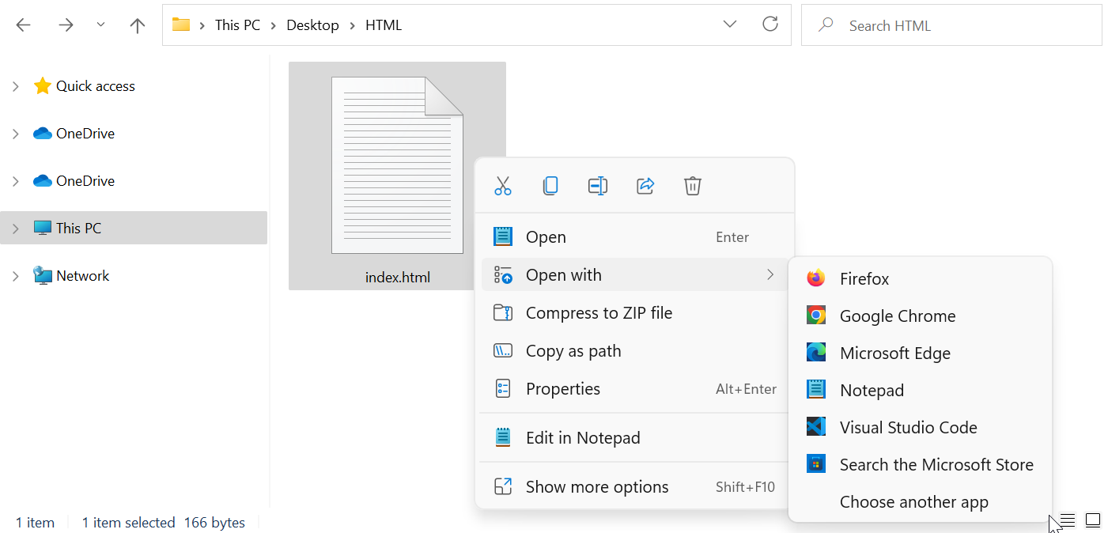Switch to large thumbnails view icon
1108x533 pixels.
[x=1093, y=520]
